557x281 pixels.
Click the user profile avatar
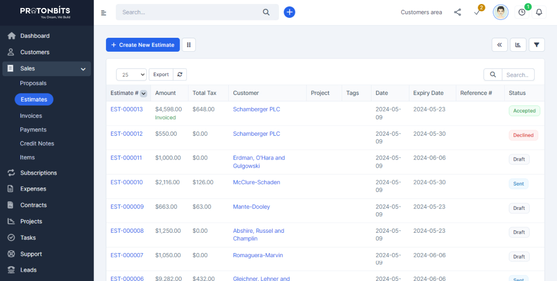[x=500, y=12]
